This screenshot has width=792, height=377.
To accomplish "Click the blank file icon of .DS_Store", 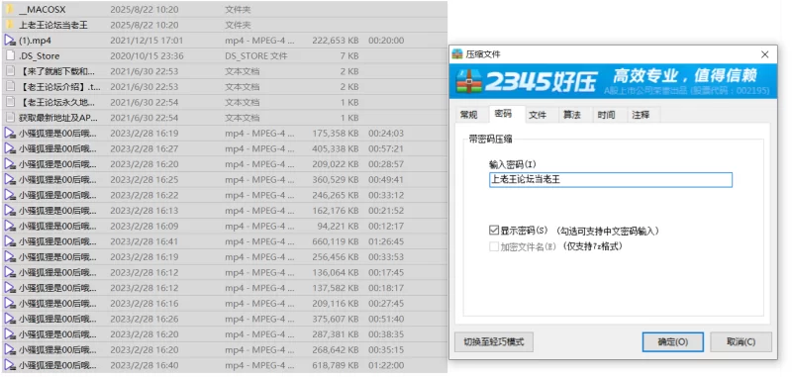I will (10, 56).
